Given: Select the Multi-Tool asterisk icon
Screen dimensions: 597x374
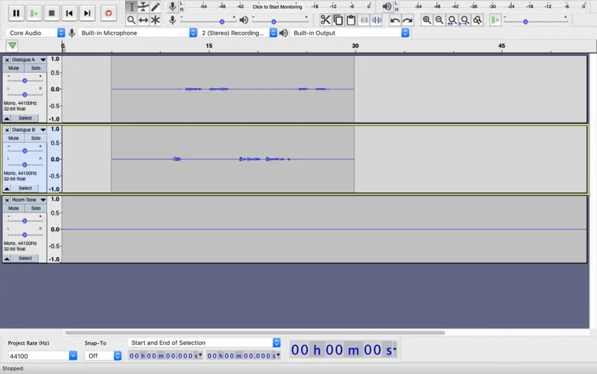Looking at the screenshot, I should coord(155,20).
